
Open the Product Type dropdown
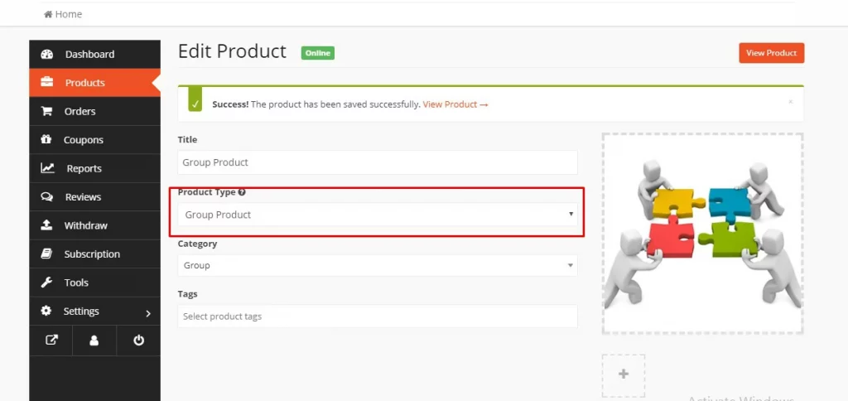(378, 215)
